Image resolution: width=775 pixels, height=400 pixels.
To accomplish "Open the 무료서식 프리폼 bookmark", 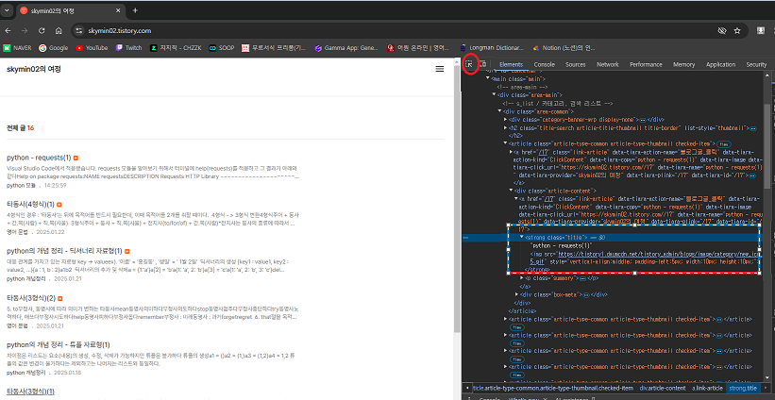I will tap(275, 48).
